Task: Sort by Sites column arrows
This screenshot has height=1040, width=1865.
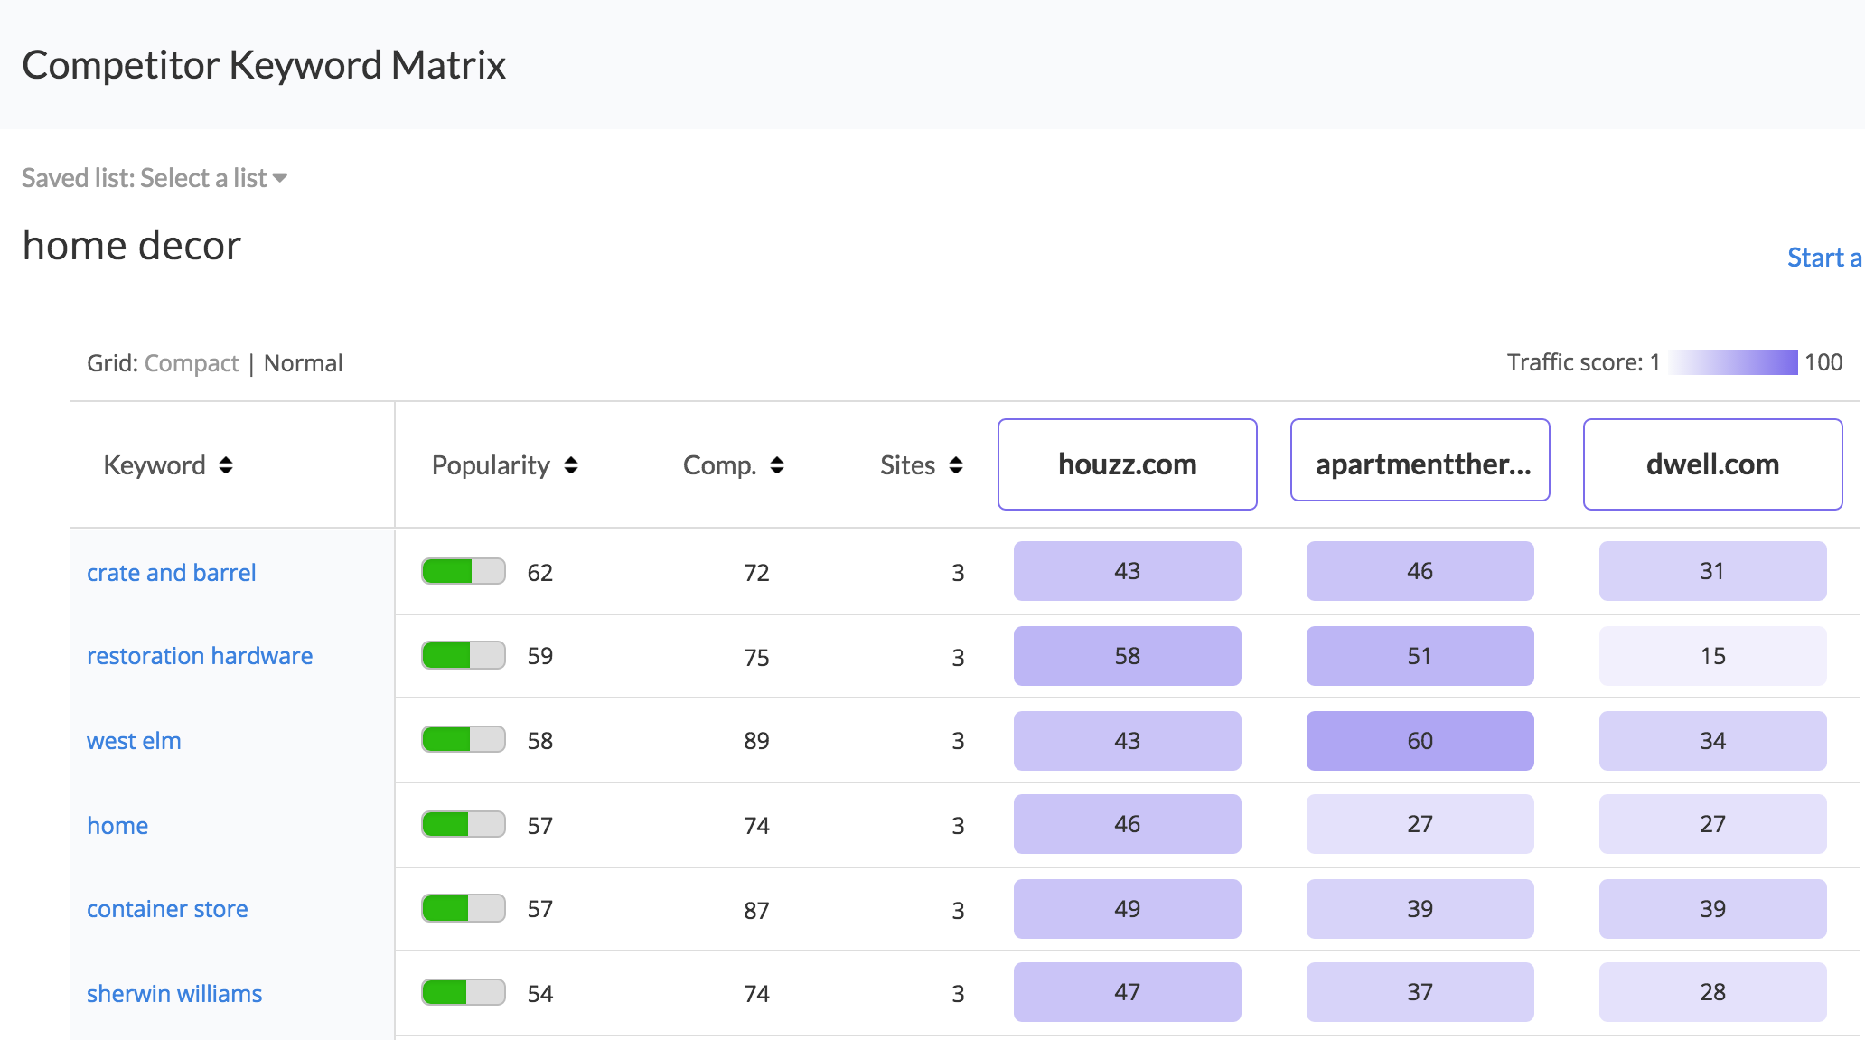Action: 956,465
